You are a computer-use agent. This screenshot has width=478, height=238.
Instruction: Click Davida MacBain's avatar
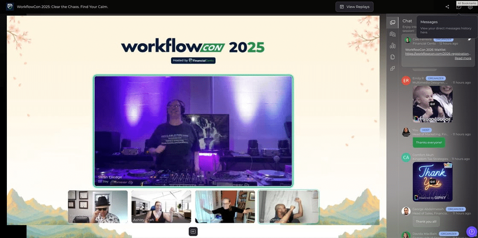coord(406,235)
